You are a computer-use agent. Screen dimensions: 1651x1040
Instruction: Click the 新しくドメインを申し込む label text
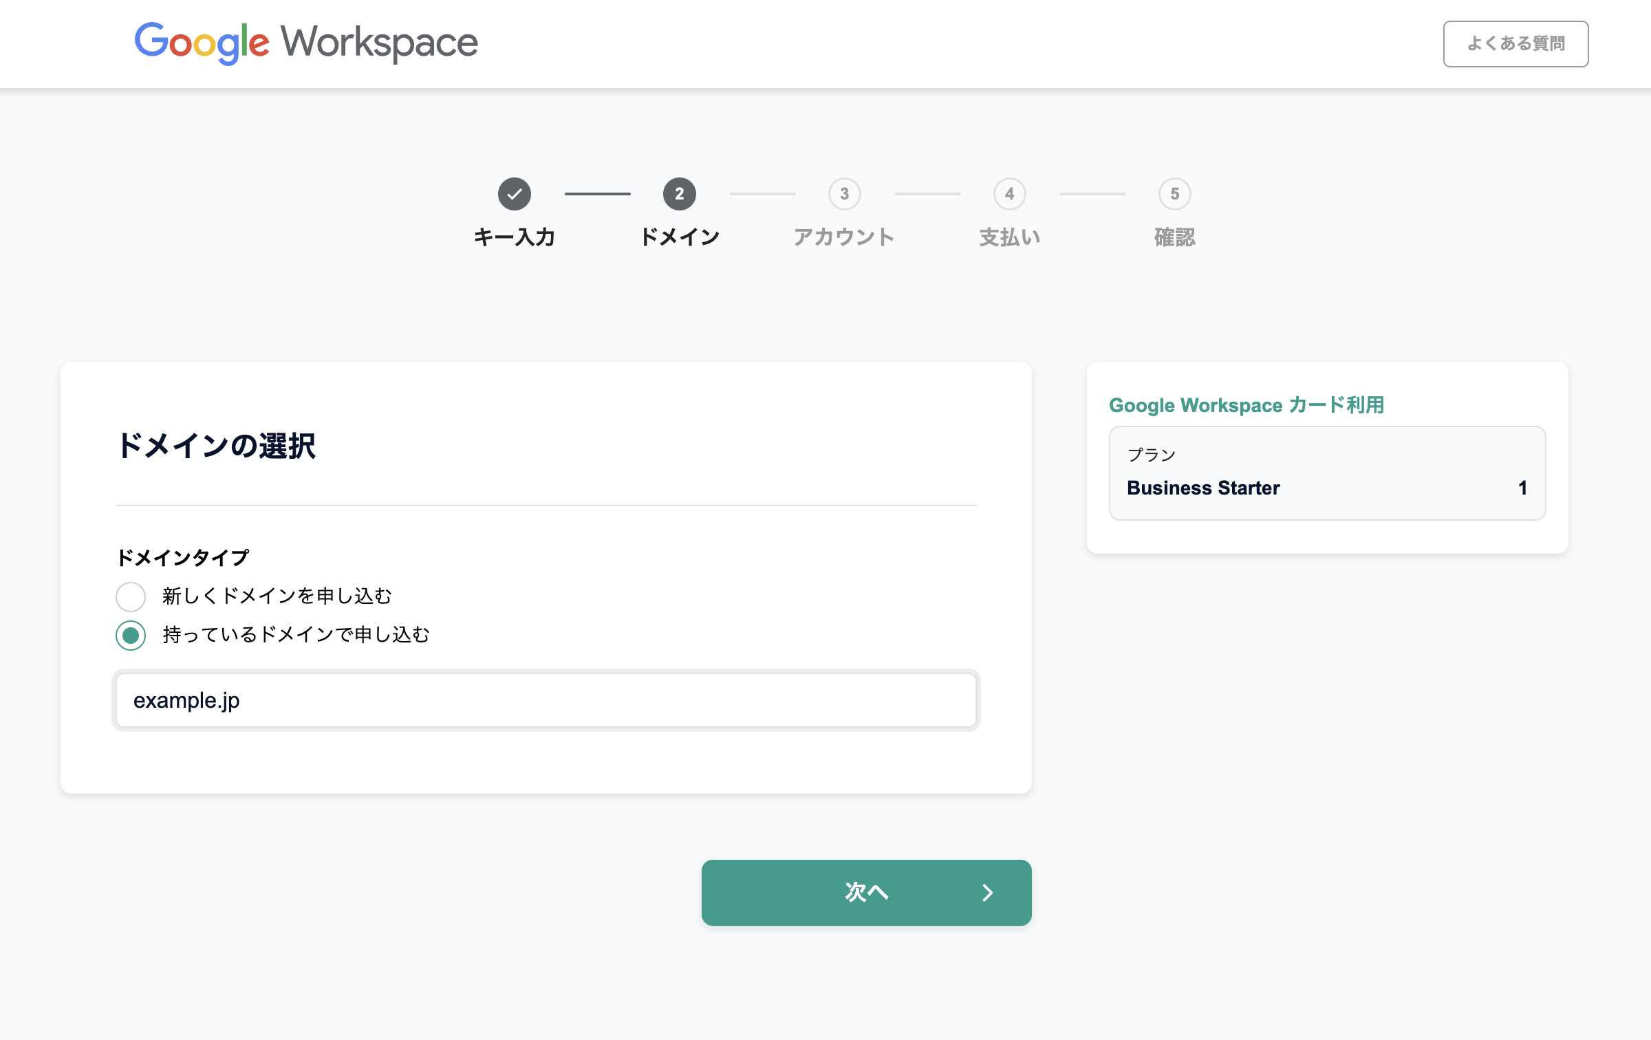coord(277,596)
